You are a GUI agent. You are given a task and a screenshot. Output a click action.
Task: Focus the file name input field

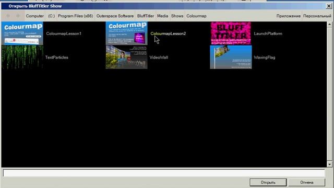[164, 173]
